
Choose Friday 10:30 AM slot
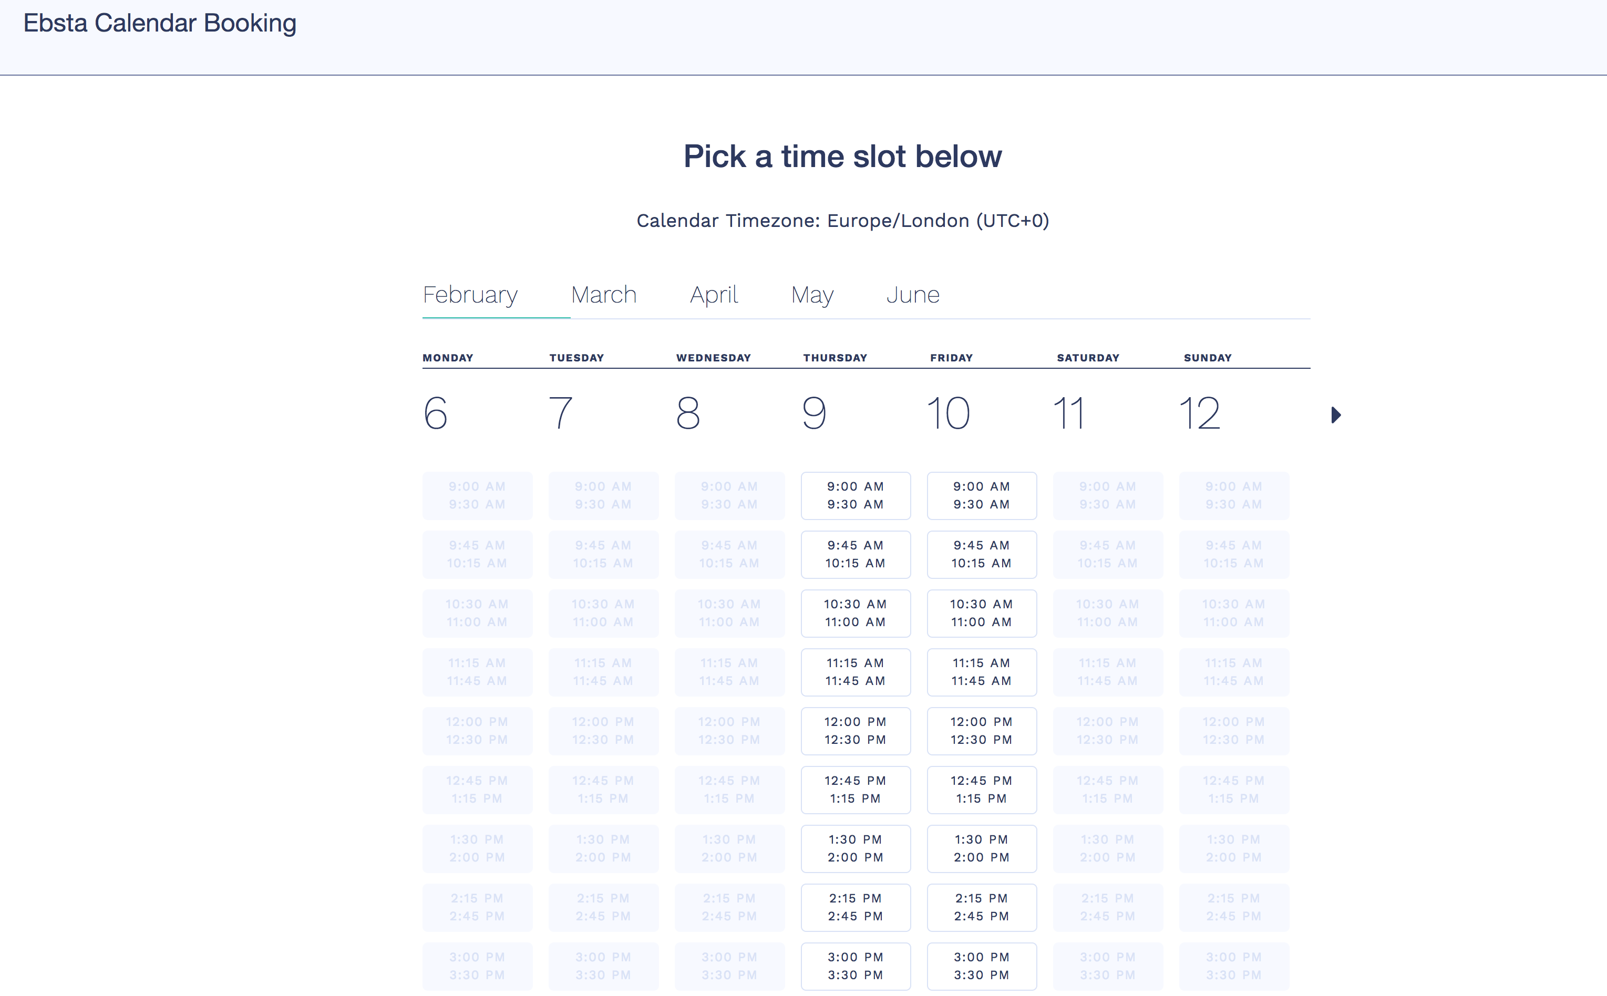coord(981,613)
